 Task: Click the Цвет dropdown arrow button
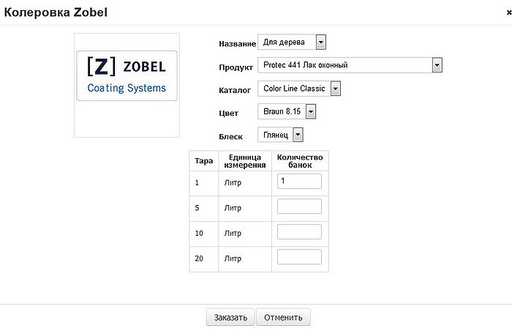click(311, 111)
